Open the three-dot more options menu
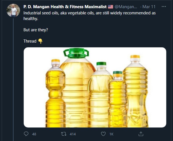 (x=164, y=6)
